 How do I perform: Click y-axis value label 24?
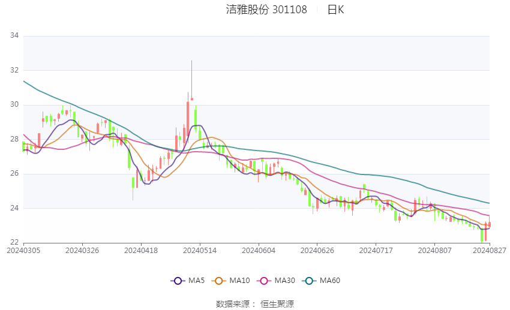[14, 208]
